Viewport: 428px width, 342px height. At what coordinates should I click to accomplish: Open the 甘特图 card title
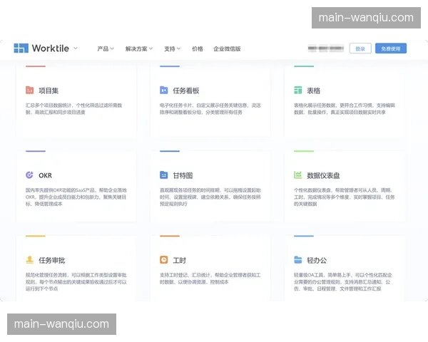pyautogui.click(x=183, y=175)
